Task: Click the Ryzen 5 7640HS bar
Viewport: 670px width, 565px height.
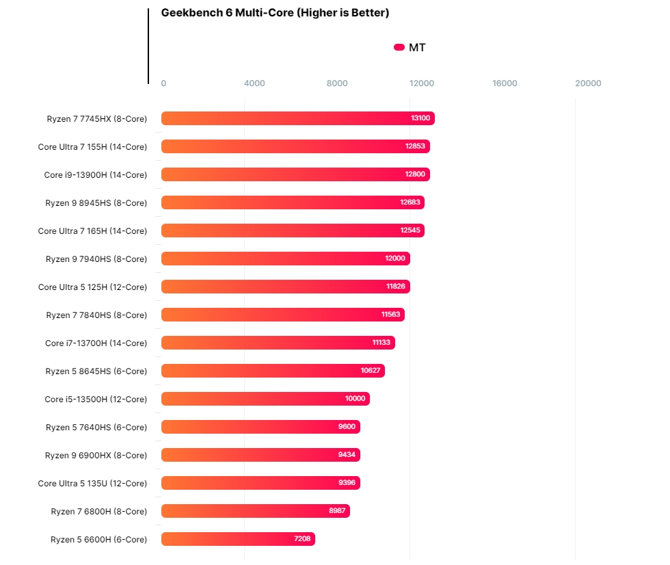Action: tap(260, 427)
